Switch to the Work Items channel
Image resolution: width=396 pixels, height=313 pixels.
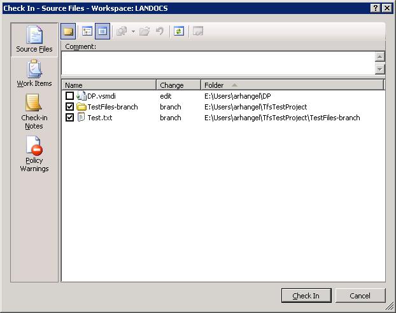click(x=34, y=73)
